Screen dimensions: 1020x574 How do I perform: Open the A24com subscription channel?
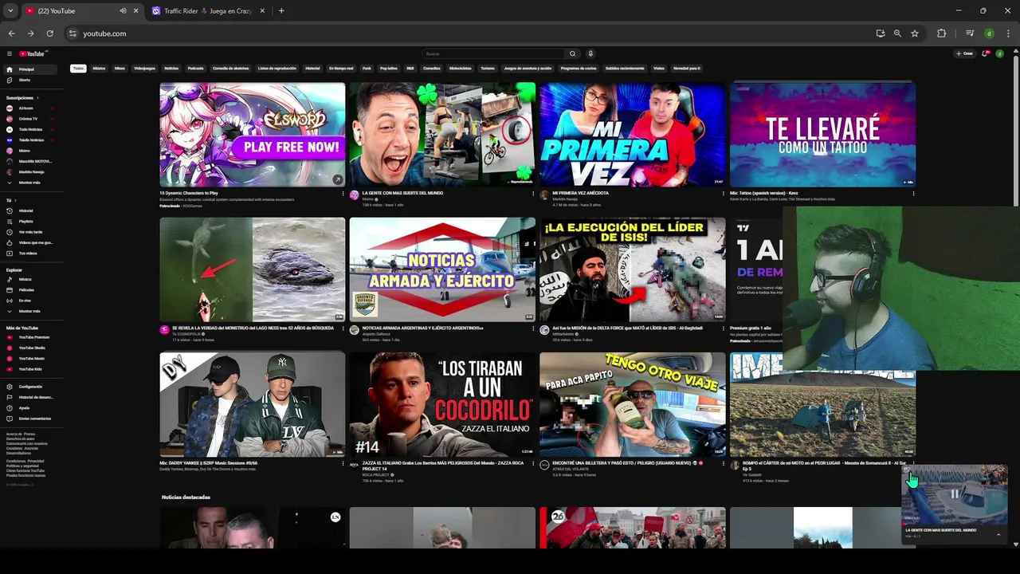point(30,108)
